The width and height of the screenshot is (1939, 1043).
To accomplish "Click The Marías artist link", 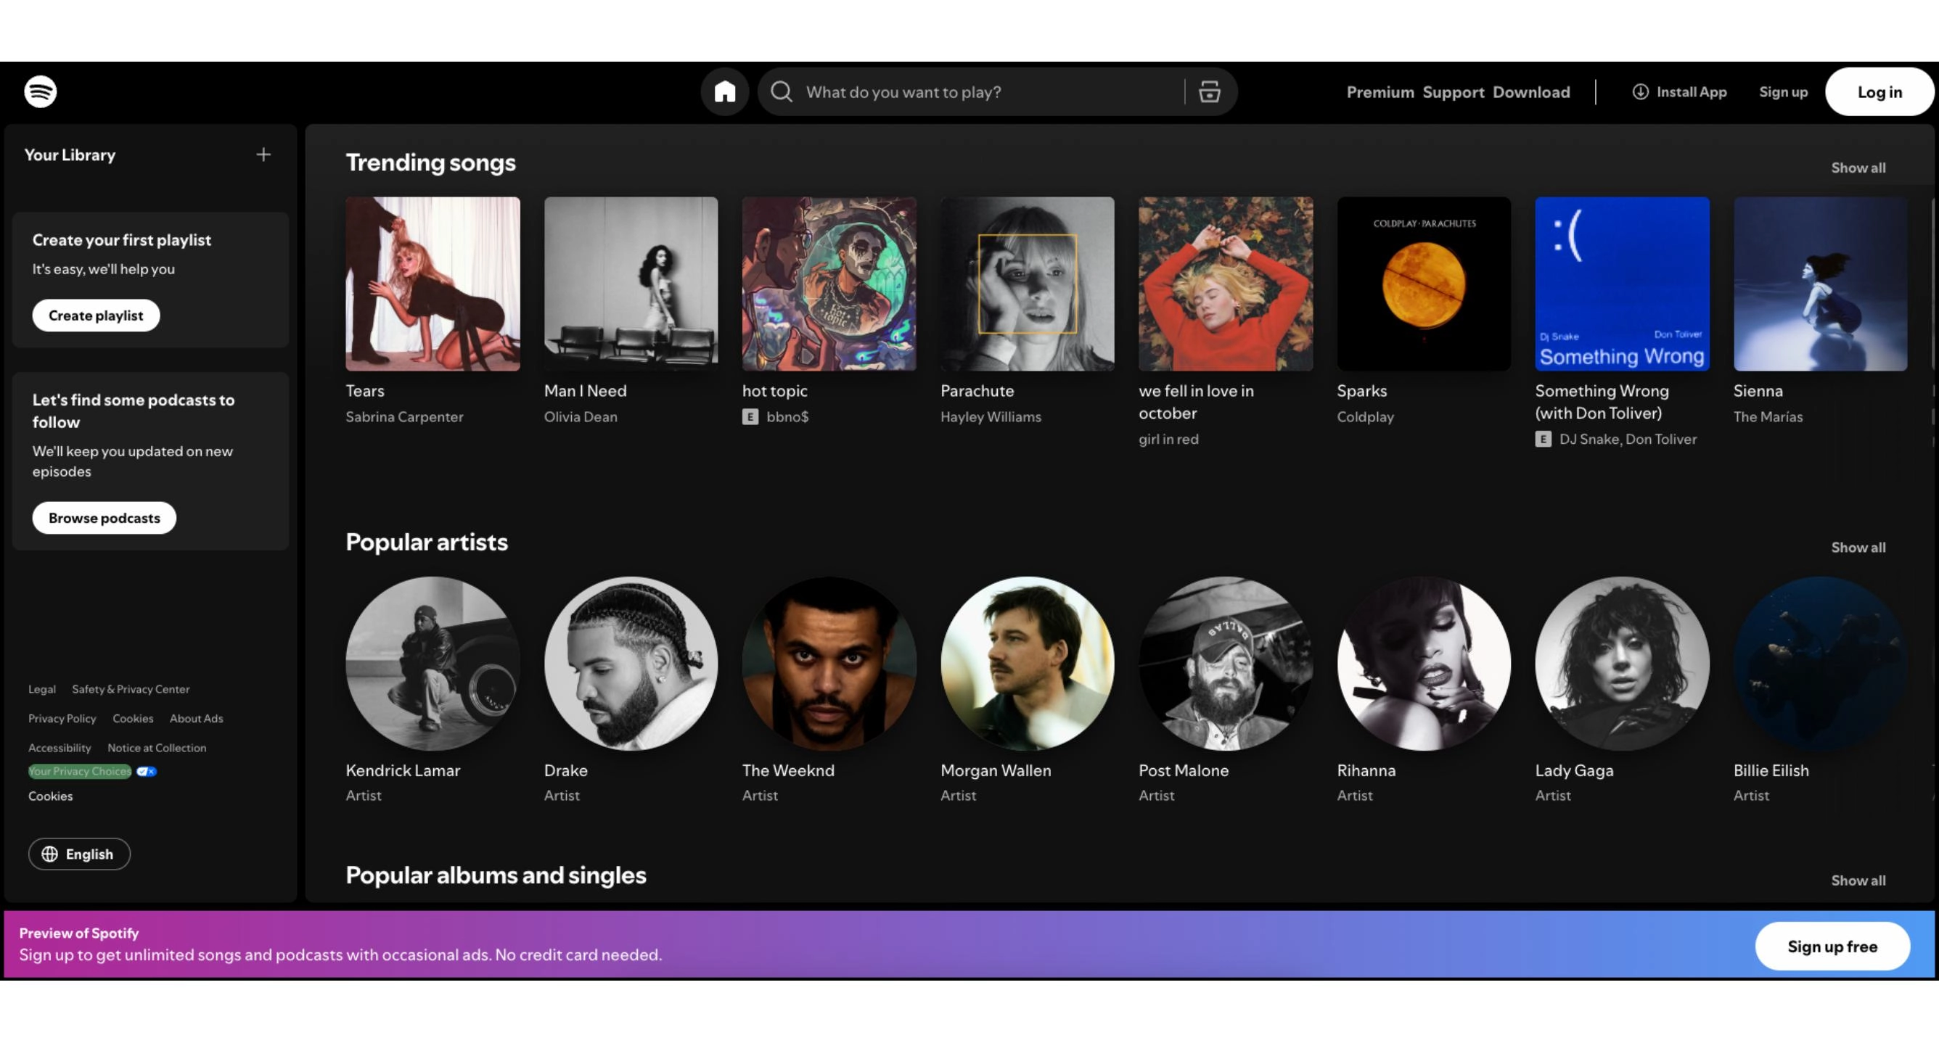I will click(x=1768, y=417).
